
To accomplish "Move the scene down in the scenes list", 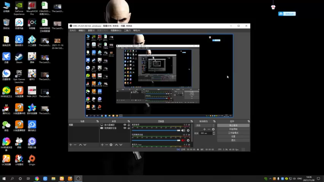I will pyautogui.click(x=85, y=145).
